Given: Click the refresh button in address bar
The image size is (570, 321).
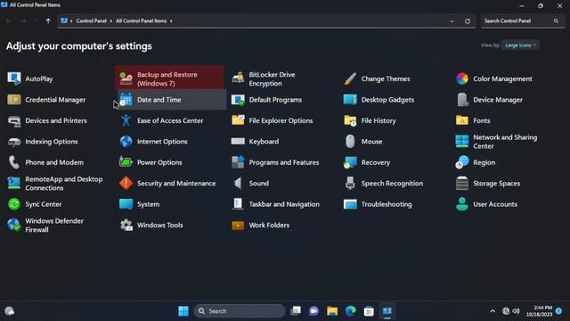Looking at the screenshot, I should (x=468, y=21).
